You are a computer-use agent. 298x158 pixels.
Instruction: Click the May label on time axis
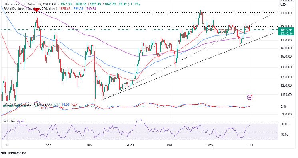pos(210,145)
